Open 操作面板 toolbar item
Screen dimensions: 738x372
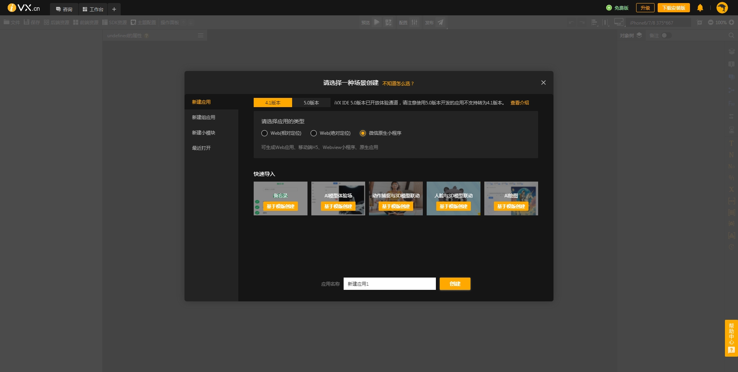pyautogui.click(x=170, y=22)
